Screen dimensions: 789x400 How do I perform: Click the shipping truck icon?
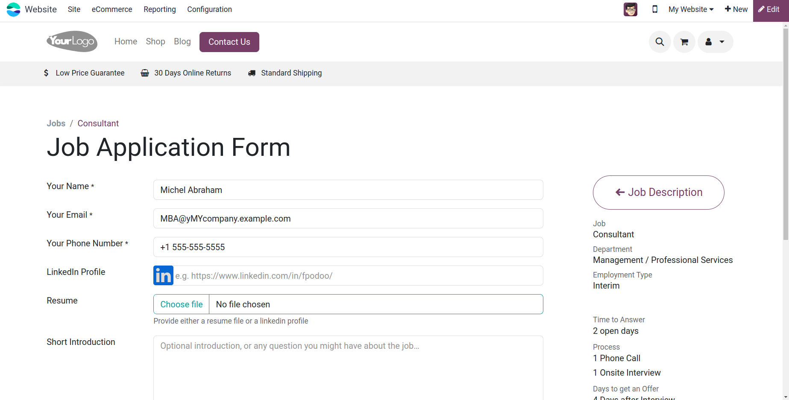(x=252, y=73)
